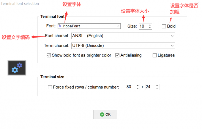Check Force fixed rows / columns number

(50, 87)
